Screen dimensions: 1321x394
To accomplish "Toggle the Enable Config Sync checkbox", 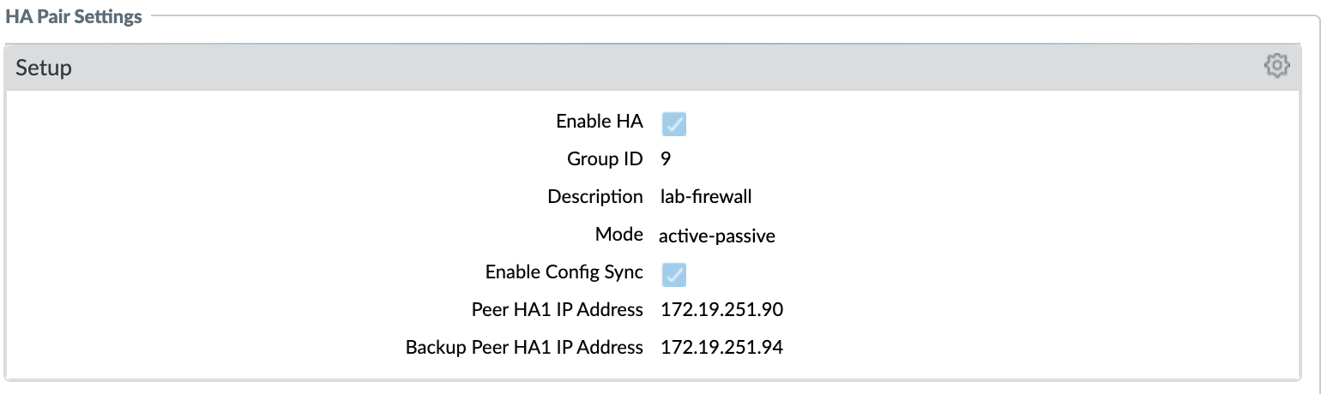I will [673, 274].
